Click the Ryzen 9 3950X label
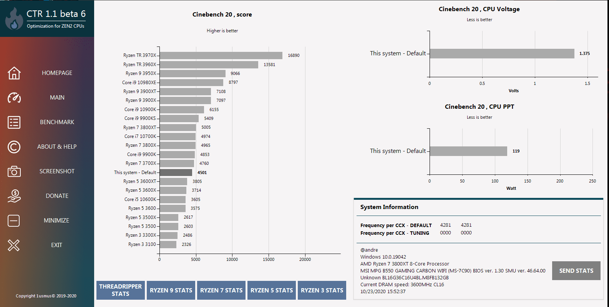Screen dimensions: 609x307 [141, 73]
